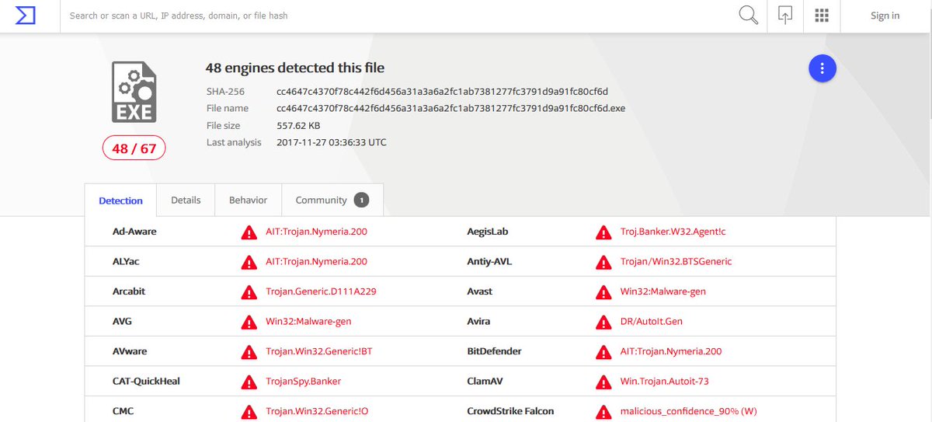Open the blue three-dots actions button
The width and height of the screenshot is (932, 422).
tap(822, 68)
